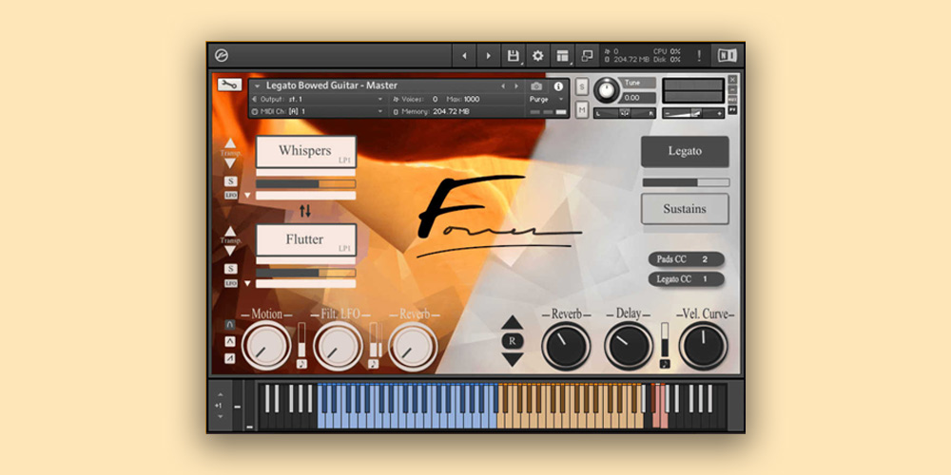Toggle the instrument Solo S button
This screenshot has width=951, height=475.
point(581,87)
